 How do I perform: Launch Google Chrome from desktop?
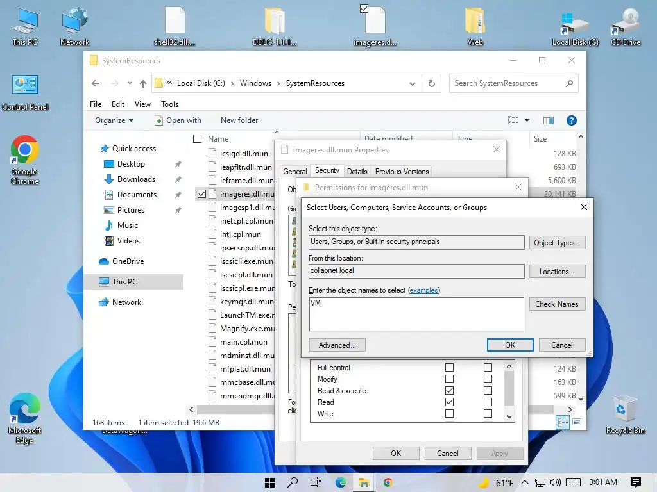click(25, 160)
